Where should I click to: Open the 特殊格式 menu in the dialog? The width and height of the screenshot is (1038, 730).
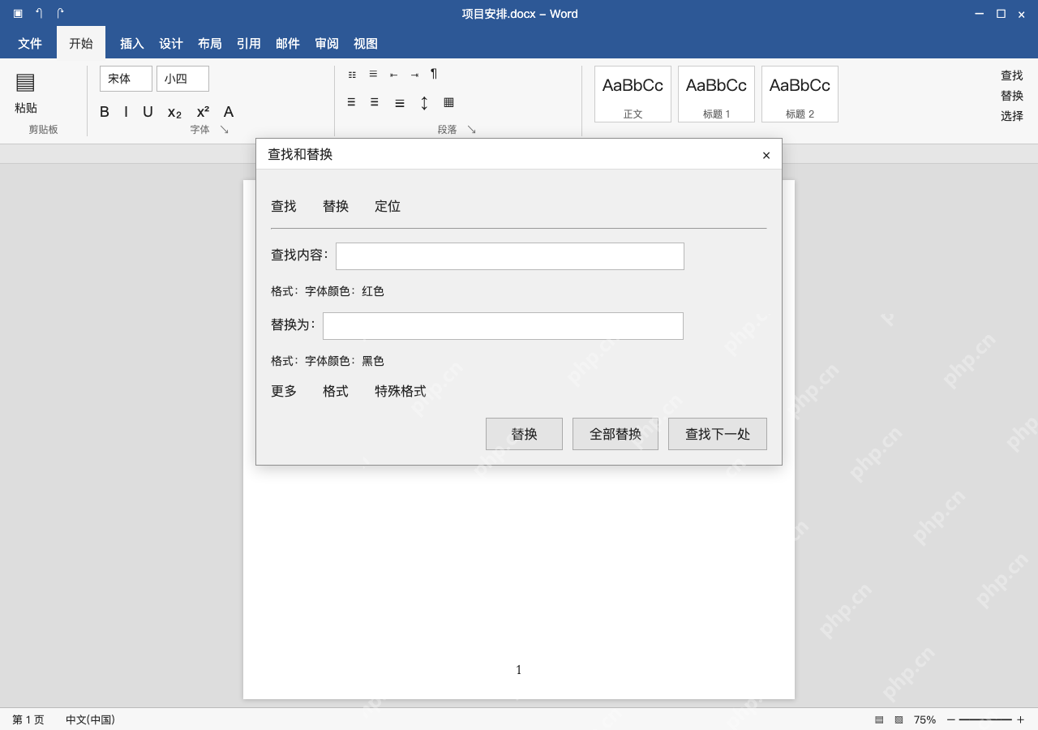[x=401, y=391]
